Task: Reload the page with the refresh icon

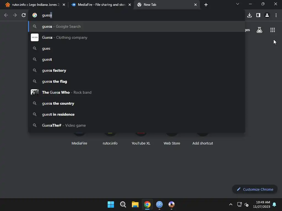Action: point(24,15)
